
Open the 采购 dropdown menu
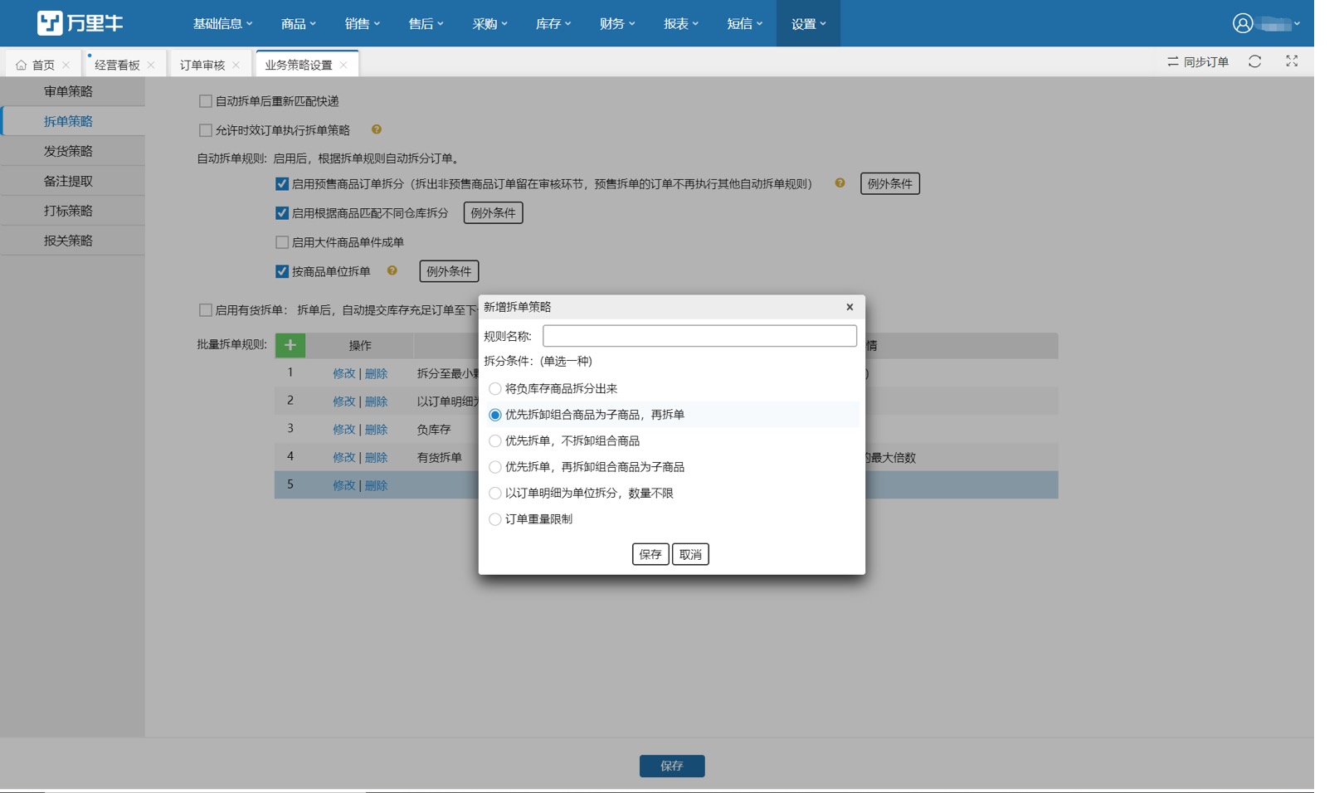(489, 23)
